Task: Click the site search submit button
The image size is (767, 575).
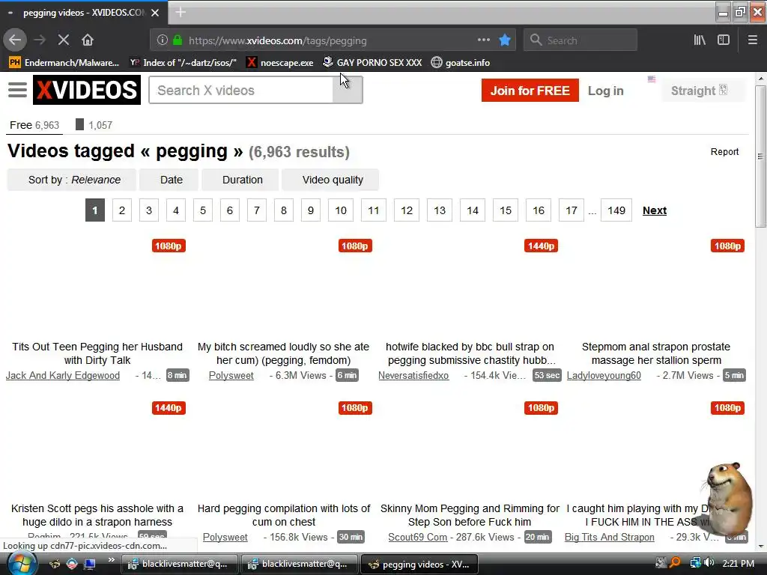Action: [x=348, y=90]
